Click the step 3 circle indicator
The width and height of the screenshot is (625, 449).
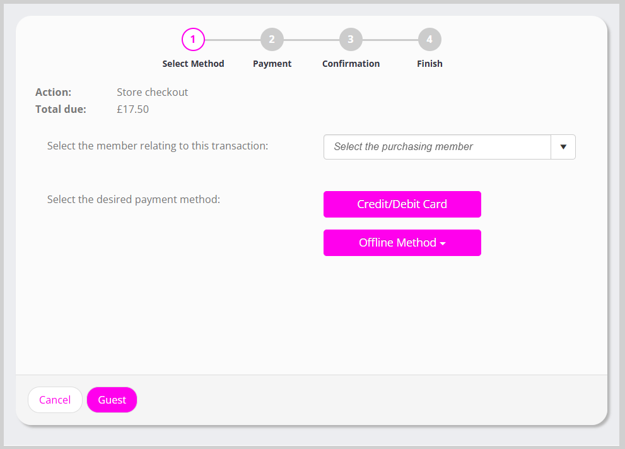point(351,40)
